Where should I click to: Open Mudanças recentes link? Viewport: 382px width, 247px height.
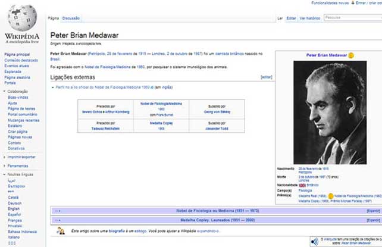pos(24,120)
